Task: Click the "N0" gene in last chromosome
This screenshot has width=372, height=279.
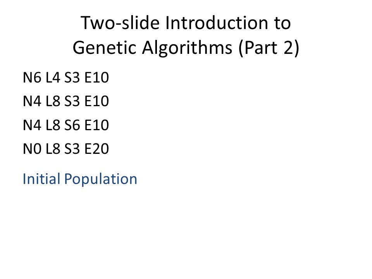Action: (x=32, y=149)
